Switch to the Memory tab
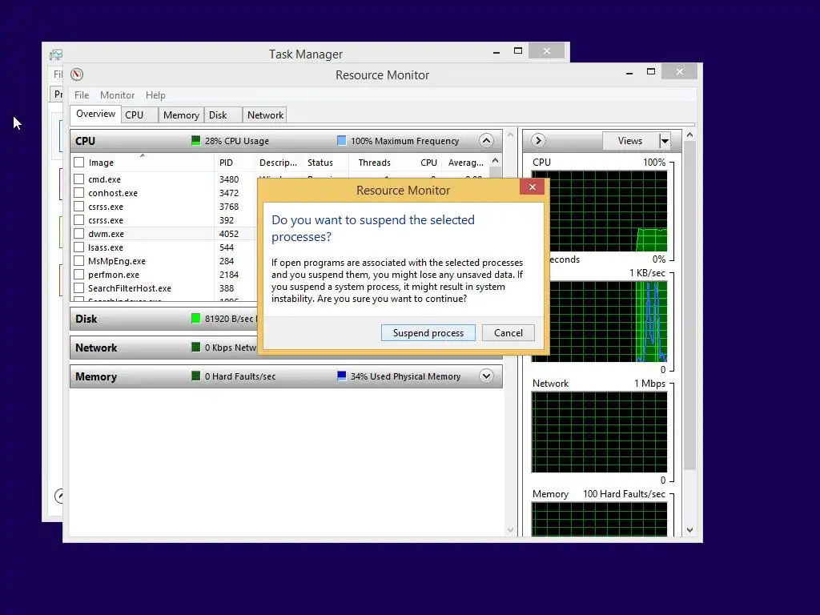820x615 pixels. click(x=181, y=115)
